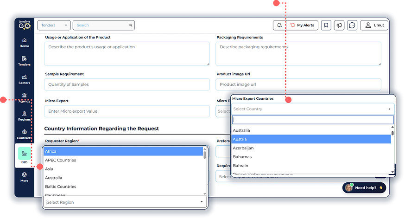Image resolution: width=405 pixels, height=219 pixels.
Task: Click the Quantity of Samples field
Action: 127,84
